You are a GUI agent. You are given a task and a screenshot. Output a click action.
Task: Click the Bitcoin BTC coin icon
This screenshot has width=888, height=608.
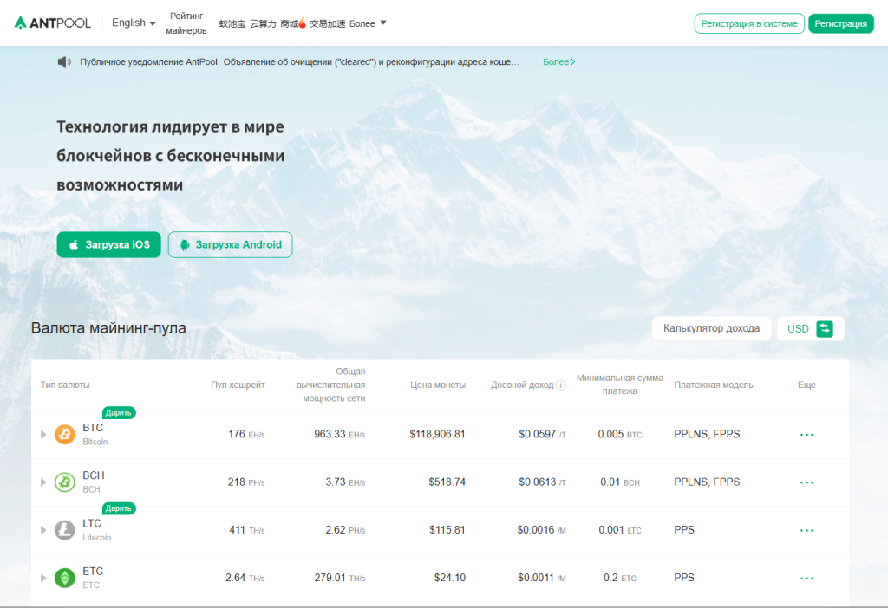tap(65, 434)
